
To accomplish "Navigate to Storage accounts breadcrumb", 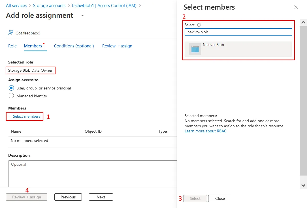I will coord(49,6).
